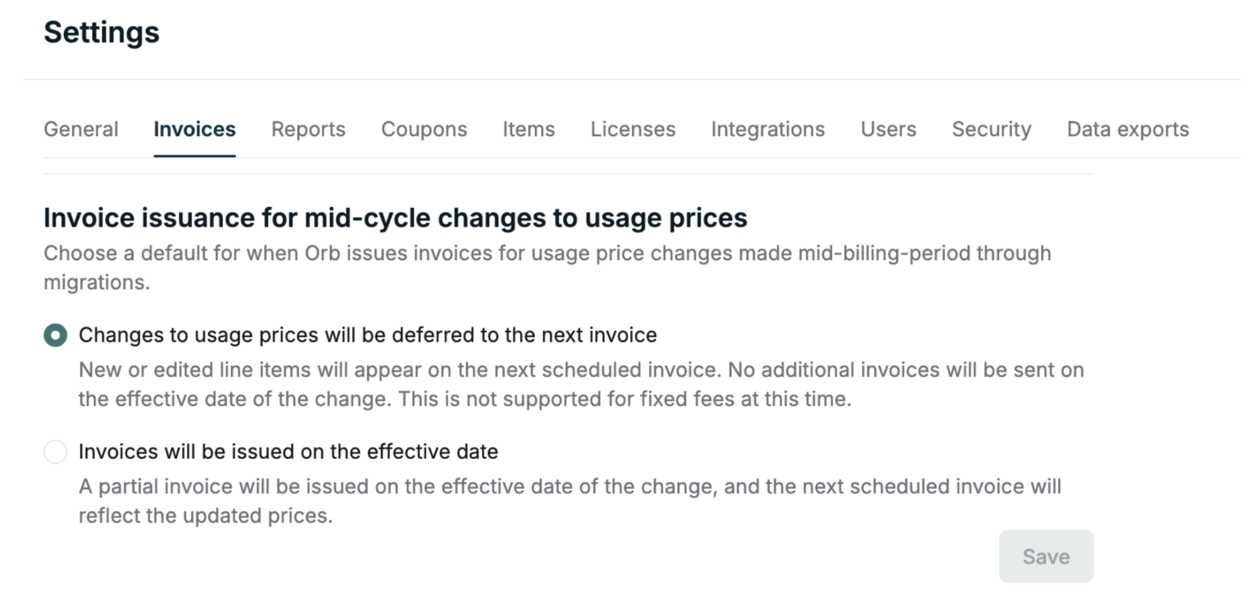Return to the Invoices tab
Viewport: 1255px width, 613px height.
[195, 129]
